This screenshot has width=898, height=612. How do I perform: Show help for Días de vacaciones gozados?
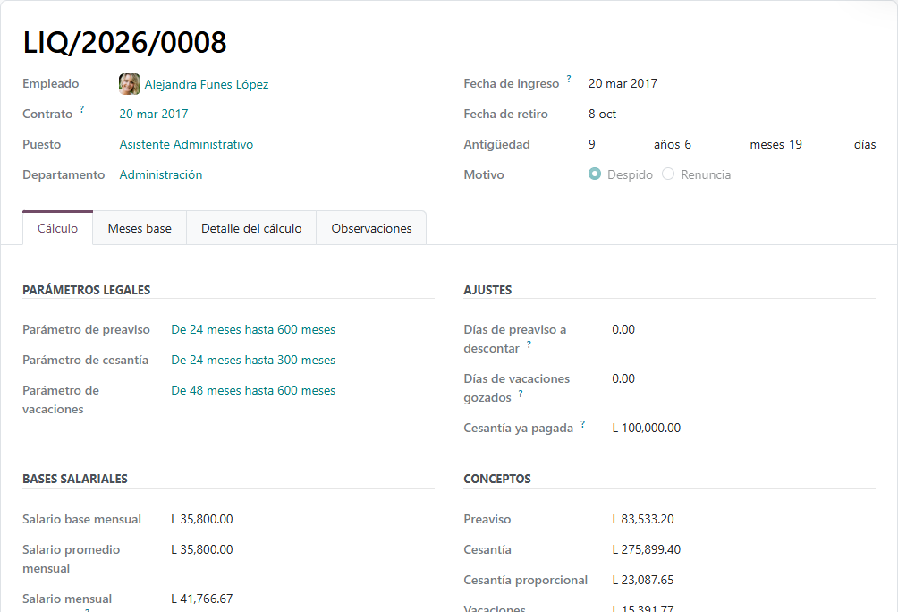[521, 393]
